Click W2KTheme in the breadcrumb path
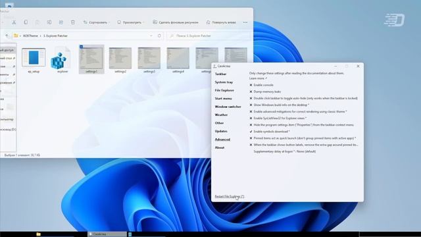 coord(30,36)
